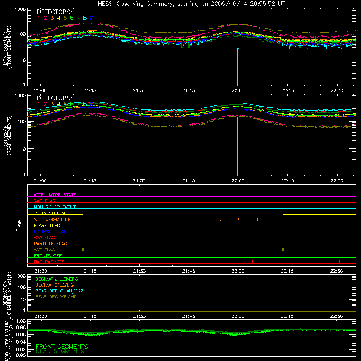Click the FRONT SEGMENTS livetime legend text

(x=62, y=347)
